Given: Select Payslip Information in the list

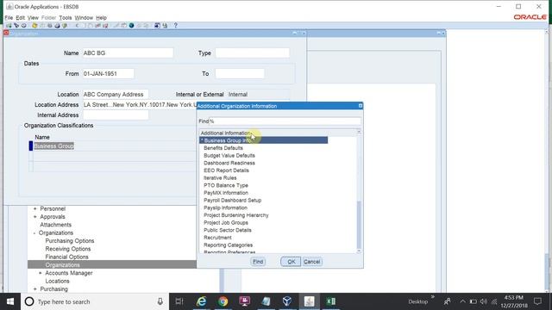Looking at the screenshot, I should tap(225, 208).
